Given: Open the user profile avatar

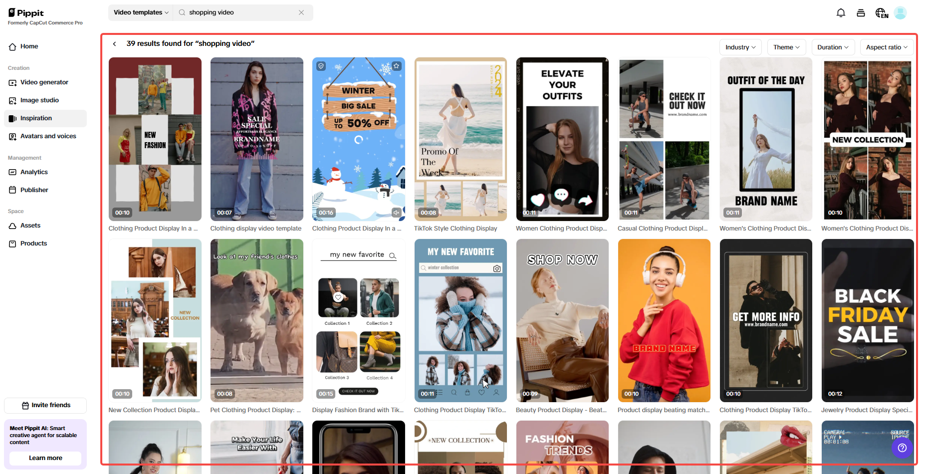Looking at the screenshot, I should (900, 13).
